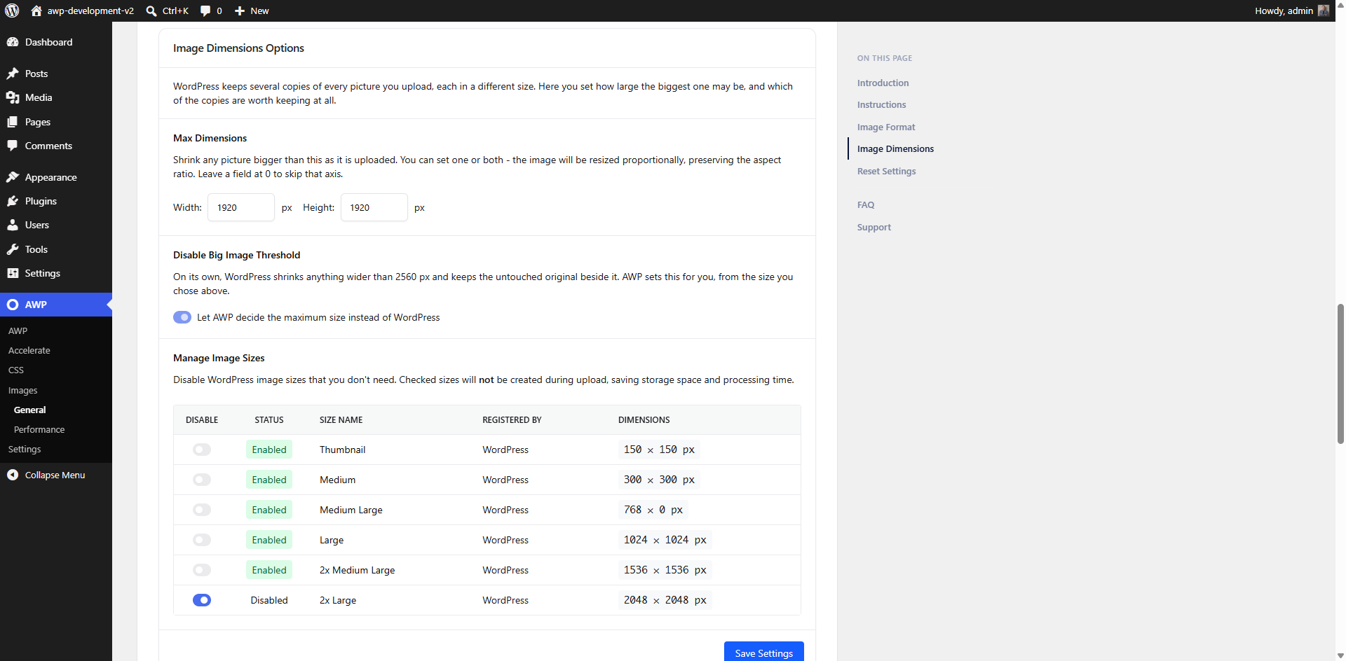This screenshot has width=1346, height=661.
Task: Toggle disable switch for Medium size
Action: pos(202,480)
